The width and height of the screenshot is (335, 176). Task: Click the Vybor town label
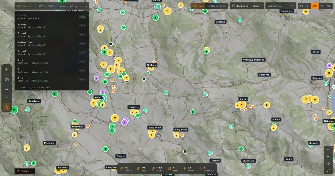[97, 97]
